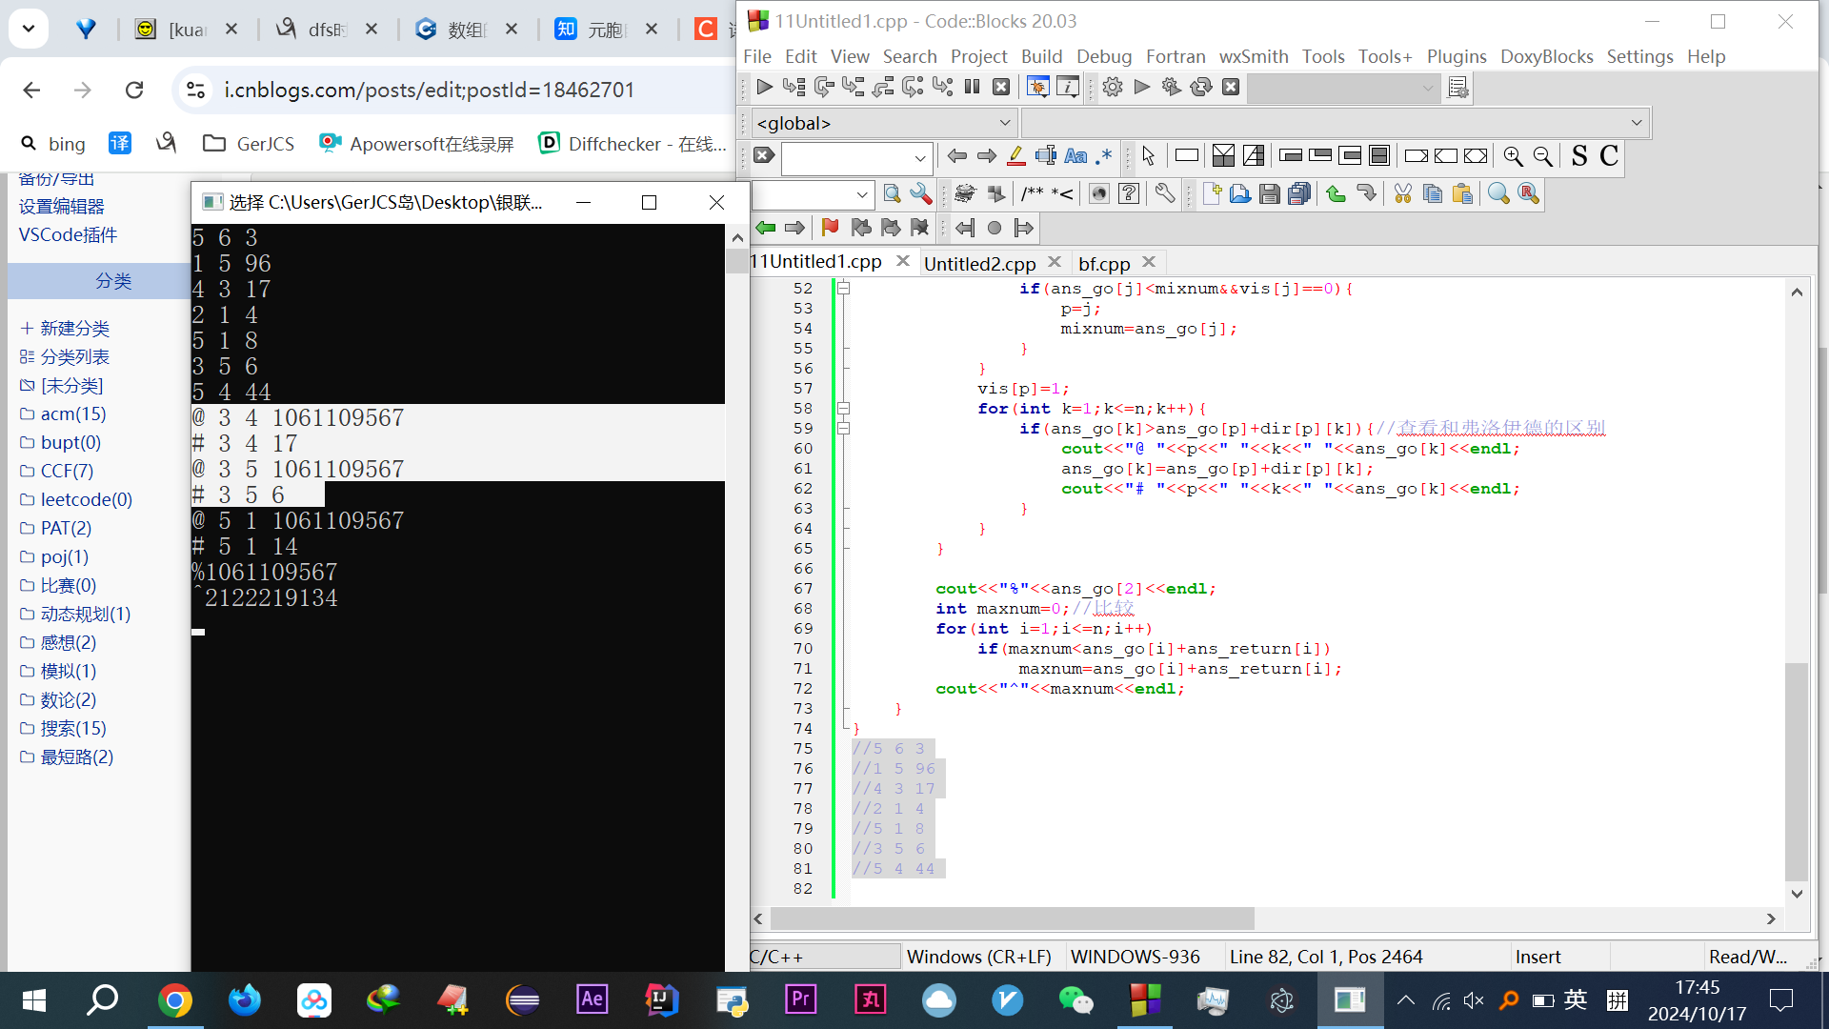Image resolution: width=1829 pixels, height=1029 pixels.
Task: Open the acm(15) category link
Action: pyautogui.click(x=72, y=414)
